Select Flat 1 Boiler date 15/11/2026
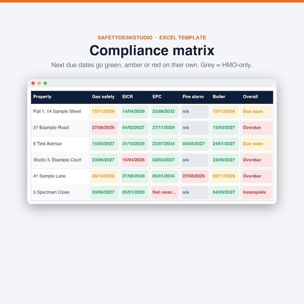Viewport: 304px width, 304px height. coord(225,112)
